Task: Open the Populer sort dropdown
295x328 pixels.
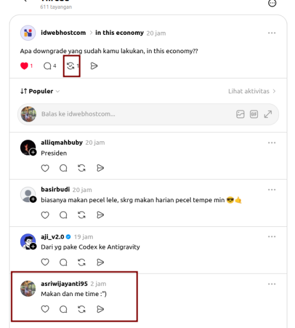Action: pyautogui.click(x=40, y=91)
